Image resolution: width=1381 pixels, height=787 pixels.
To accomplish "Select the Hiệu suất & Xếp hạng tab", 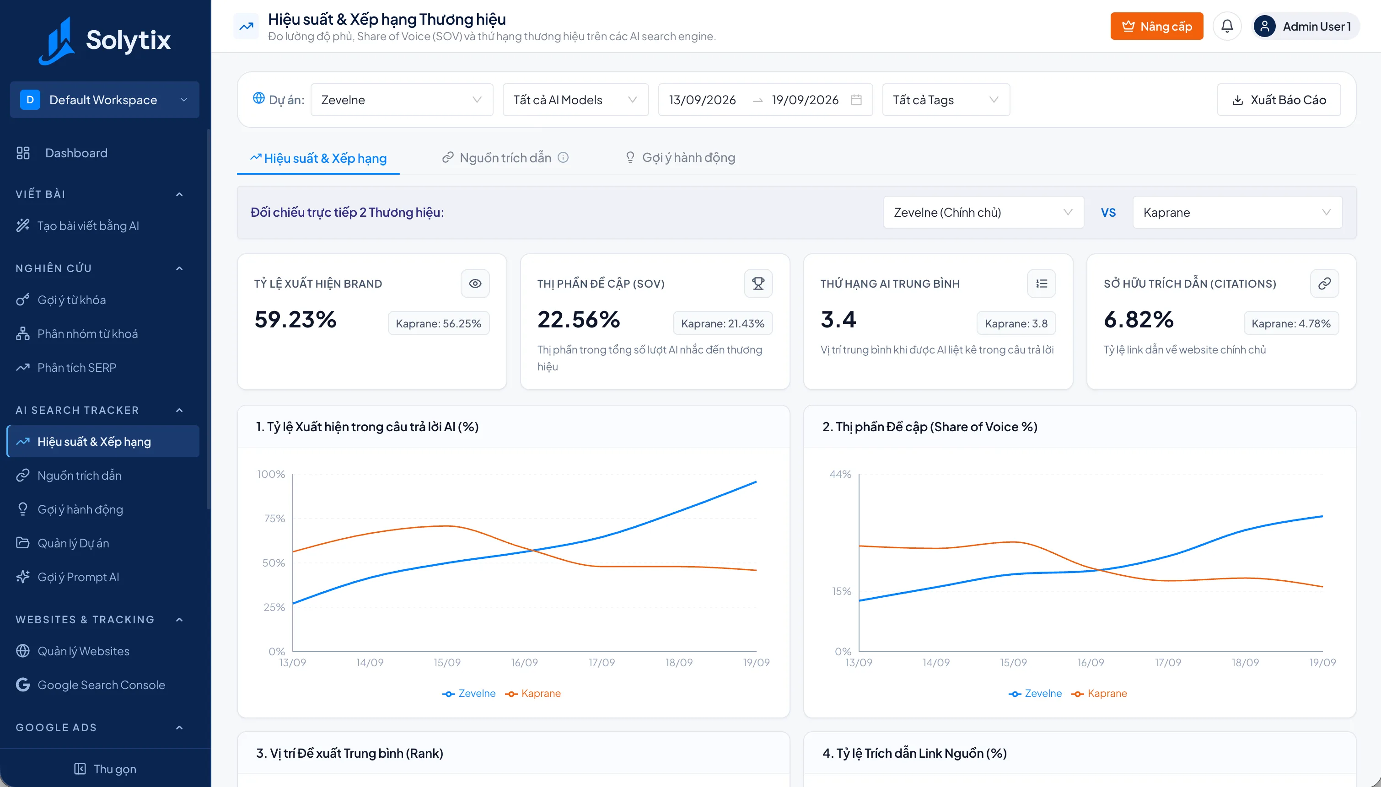I will (x=318, y=158).
